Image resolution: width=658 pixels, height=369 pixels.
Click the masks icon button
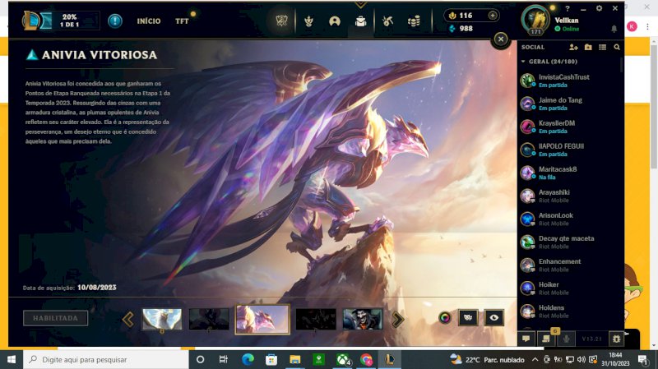(468, 318)
